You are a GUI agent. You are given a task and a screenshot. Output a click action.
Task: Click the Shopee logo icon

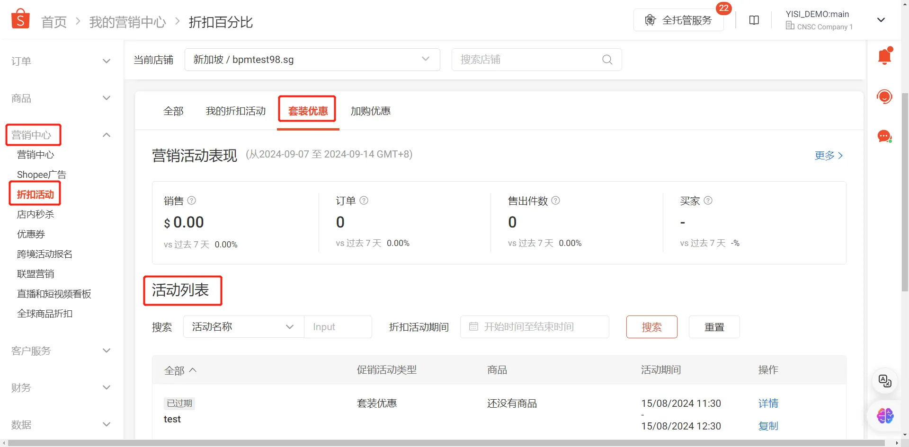20,18
